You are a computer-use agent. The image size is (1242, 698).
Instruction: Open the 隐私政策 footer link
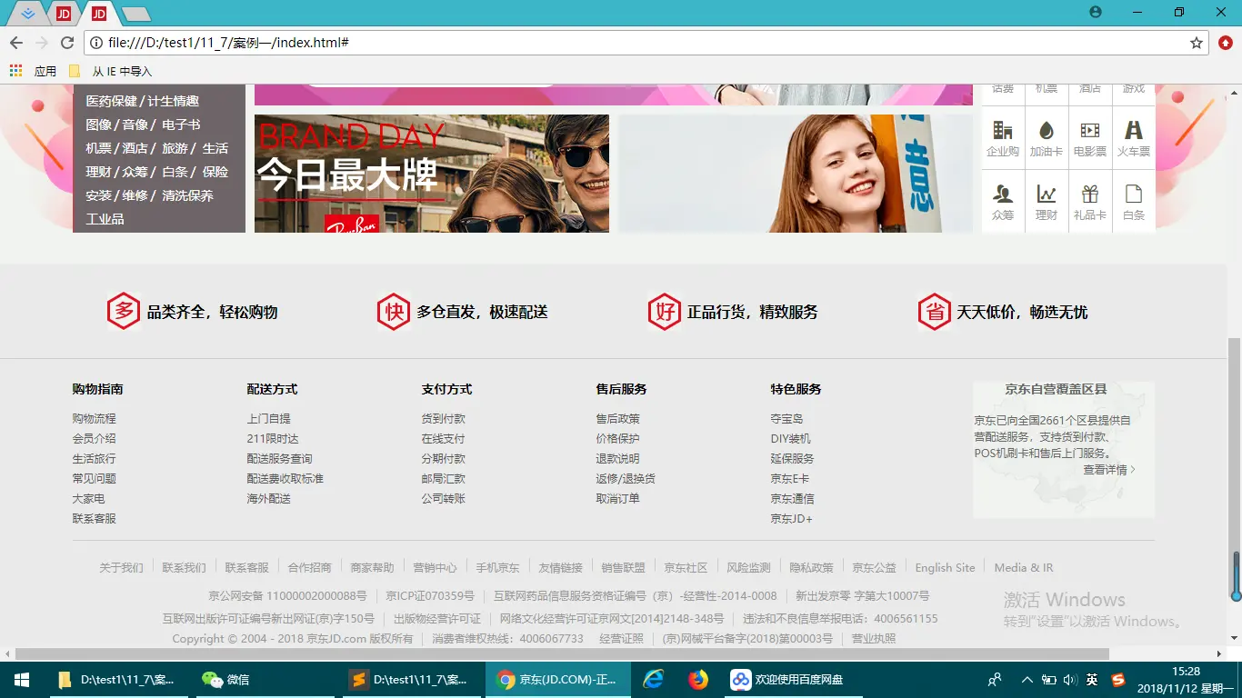(811, 568)
